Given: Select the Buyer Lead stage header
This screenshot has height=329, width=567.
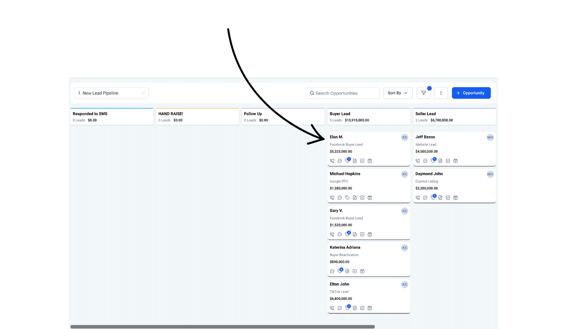Looking at the screenshot, I should [369, 116].
